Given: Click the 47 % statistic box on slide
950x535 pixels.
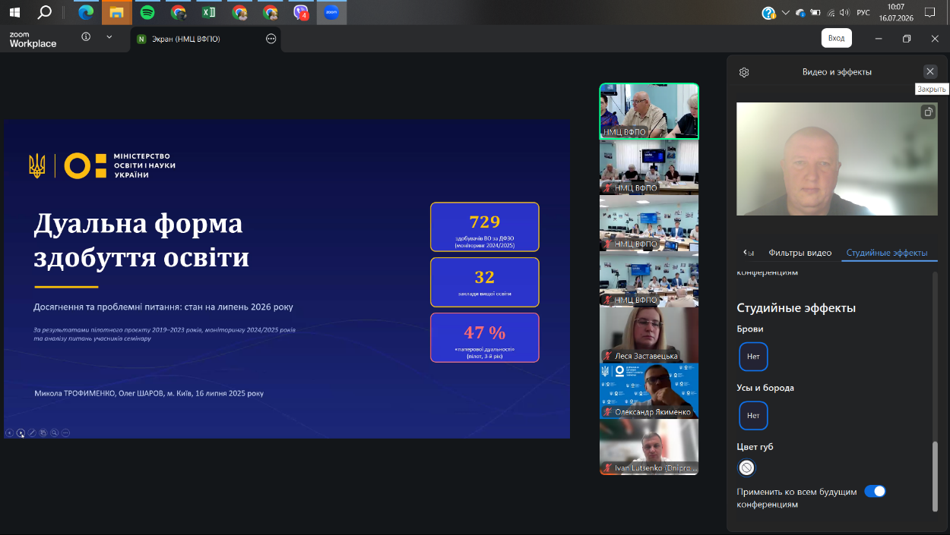Looking at the screenshot, I should click(484, 338).
